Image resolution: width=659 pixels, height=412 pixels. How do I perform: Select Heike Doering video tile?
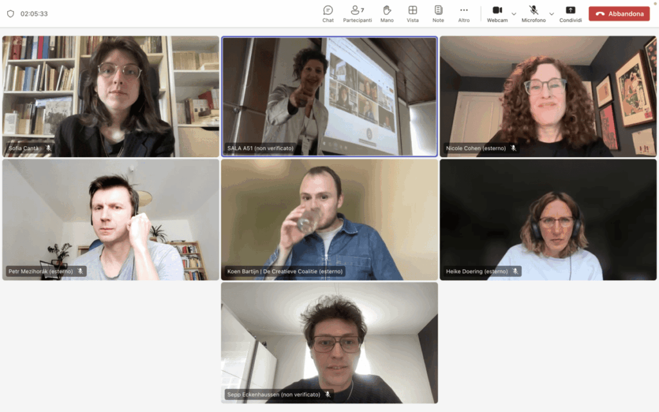point(548,220)
